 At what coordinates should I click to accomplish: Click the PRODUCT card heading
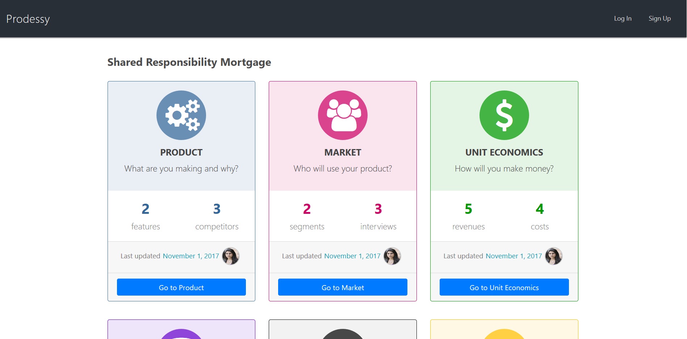coord(181,152)
